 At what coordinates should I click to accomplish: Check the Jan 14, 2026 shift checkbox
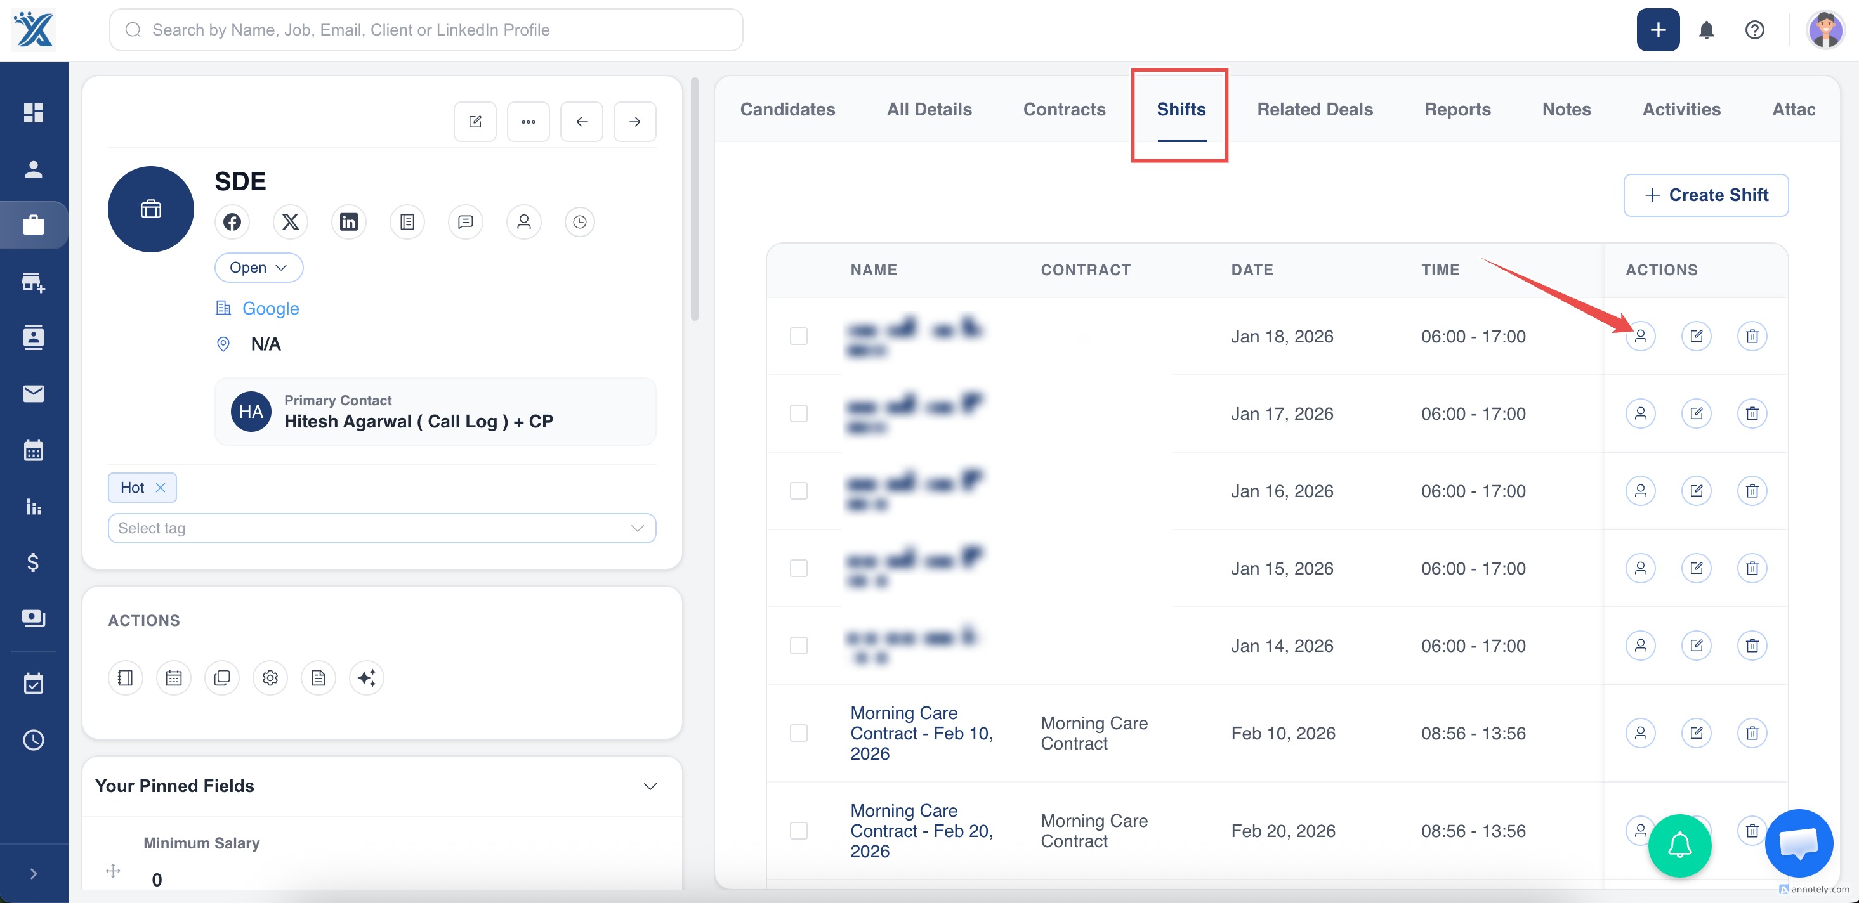coord(798,646)
